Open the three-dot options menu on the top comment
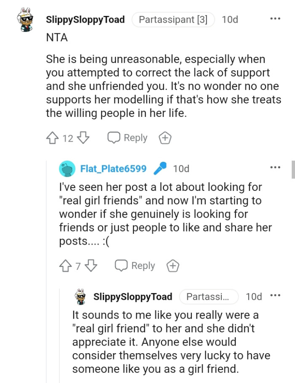Image resolution: width=295 pixels, height=383 pixels. coord(275,18)
